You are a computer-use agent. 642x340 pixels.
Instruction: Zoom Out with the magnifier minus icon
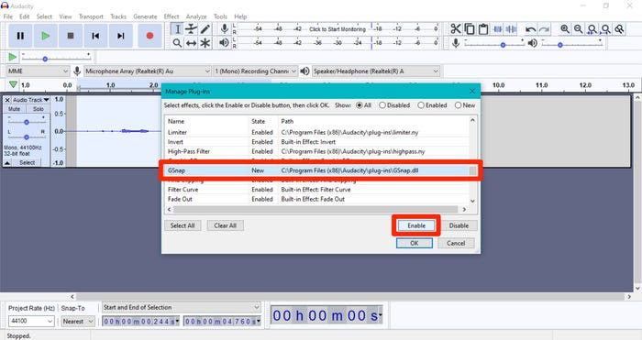[x=579, y=29]
